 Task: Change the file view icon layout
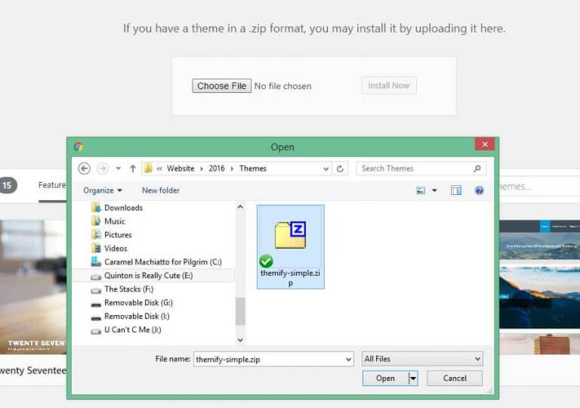tap(421, 190)
